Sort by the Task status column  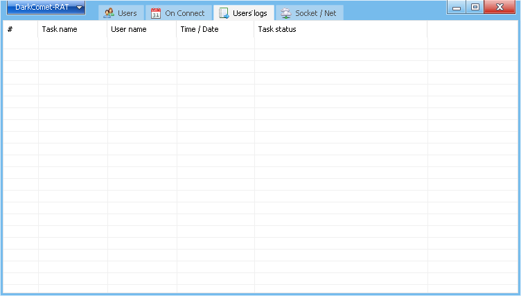coord(340,30)
